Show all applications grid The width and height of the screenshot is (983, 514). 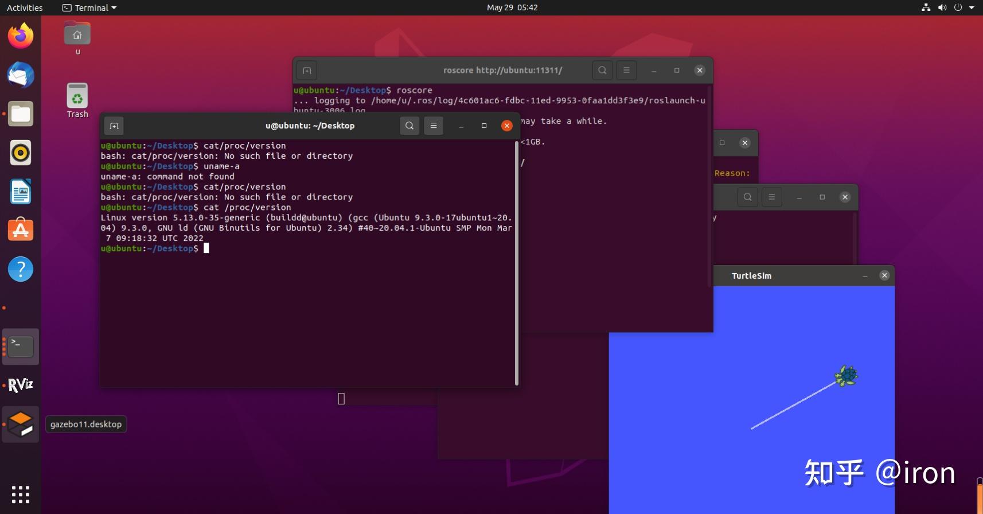pos(21,494)
